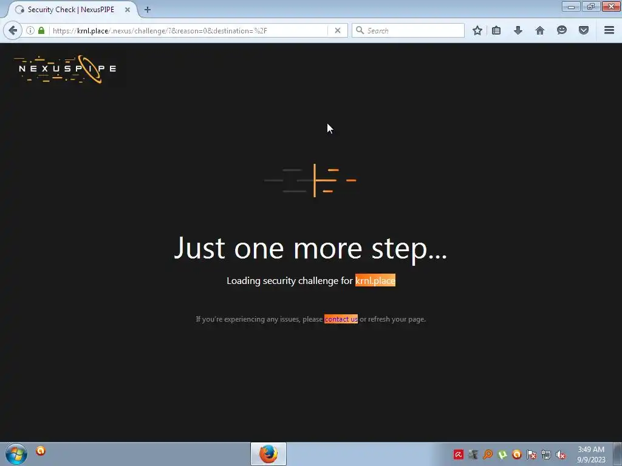Open Avira antivirus tray icon
Viewport: 622px width, 466px height.
click(459, 454)
